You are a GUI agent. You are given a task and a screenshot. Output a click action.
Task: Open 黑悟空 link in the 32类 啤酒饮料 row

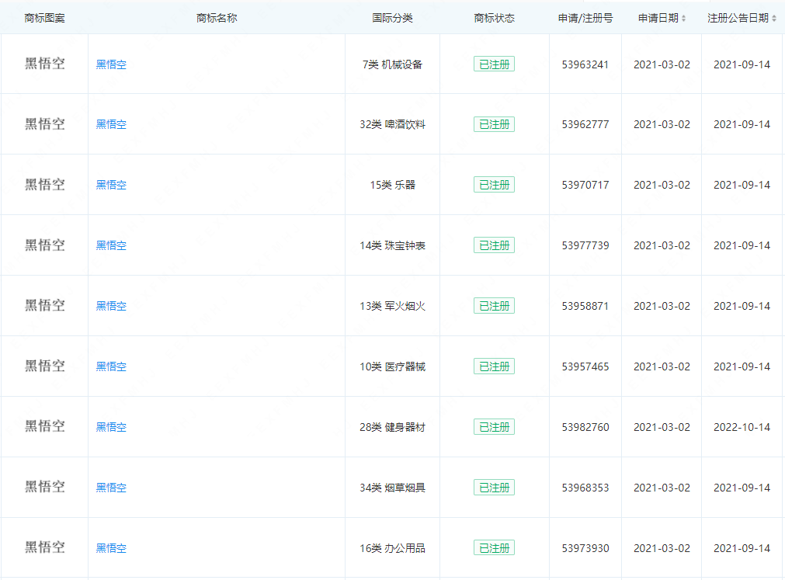tap(111, 124)
